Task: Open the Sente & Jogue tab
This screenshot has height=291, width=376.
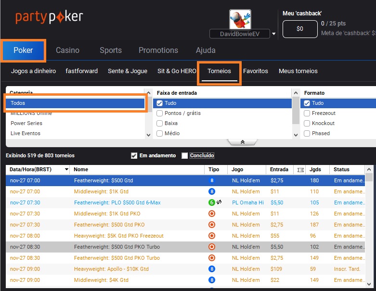Action: coord(128,71)
